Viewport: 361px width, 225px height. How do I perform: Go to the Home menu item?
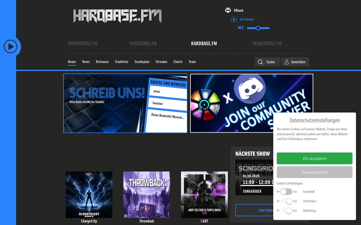(x=72, y=62)
